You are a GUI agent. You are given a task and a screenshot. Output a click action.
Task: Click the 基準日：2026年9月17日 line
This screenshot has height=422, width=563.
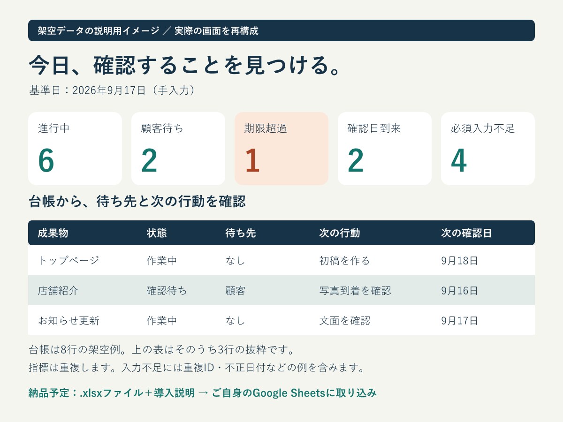pyautogui.click(x=112, y=90)
